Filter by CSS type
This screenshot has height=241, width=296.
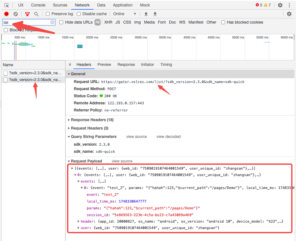[x=127, y=22]
